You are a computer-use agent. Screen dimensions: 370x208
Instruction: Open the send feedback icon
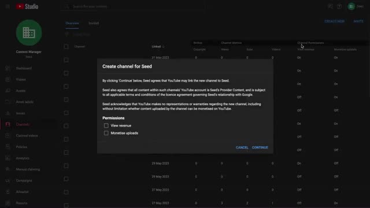tap(330, 6)
